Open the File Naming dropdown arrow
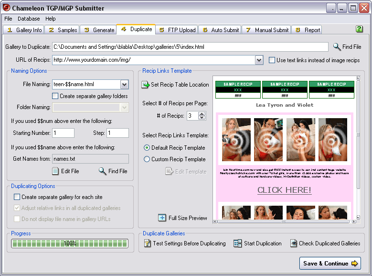Screen dimensions: 372x276 click(124, 84)
